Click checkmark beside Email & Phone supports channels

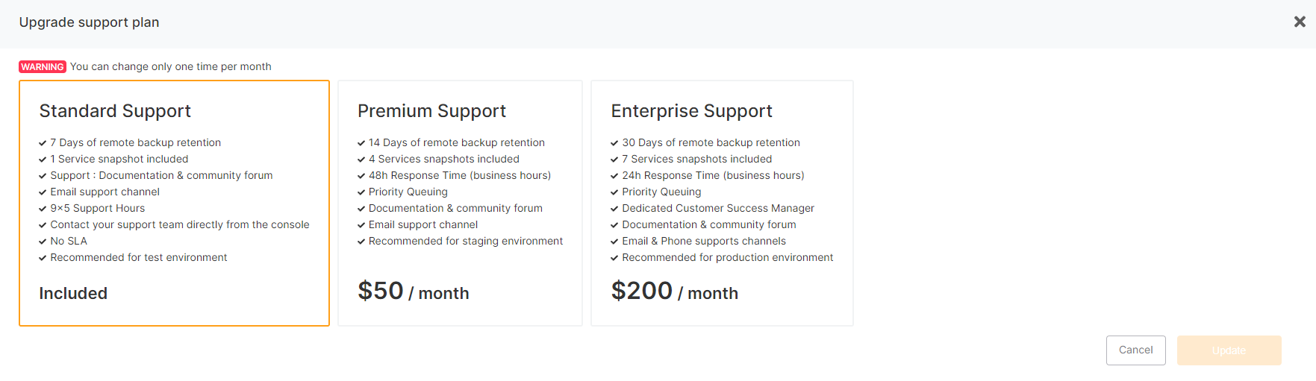coord(615,242)
